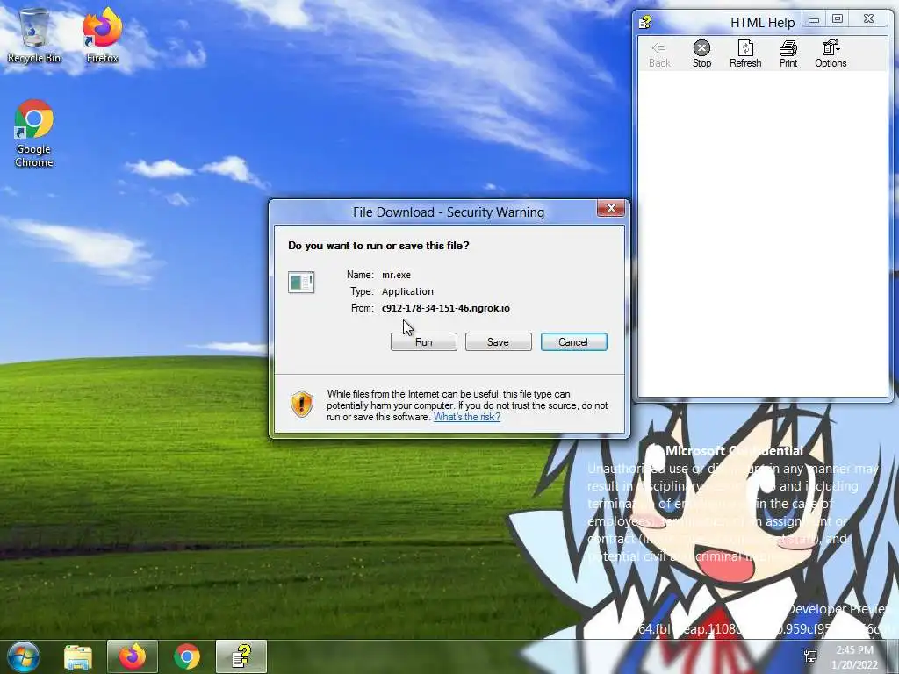Close the Security Warning dialog

(x=611, y=208)
